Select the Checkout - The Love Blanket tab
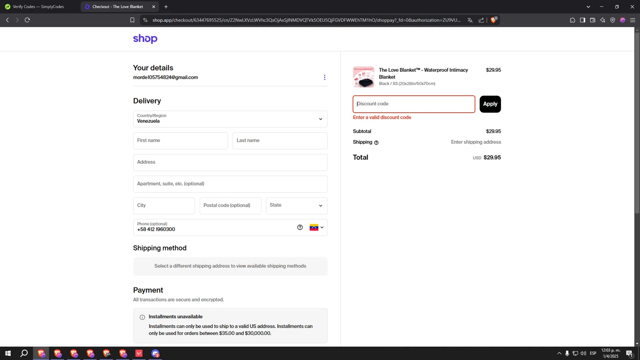 coord(118,7)
